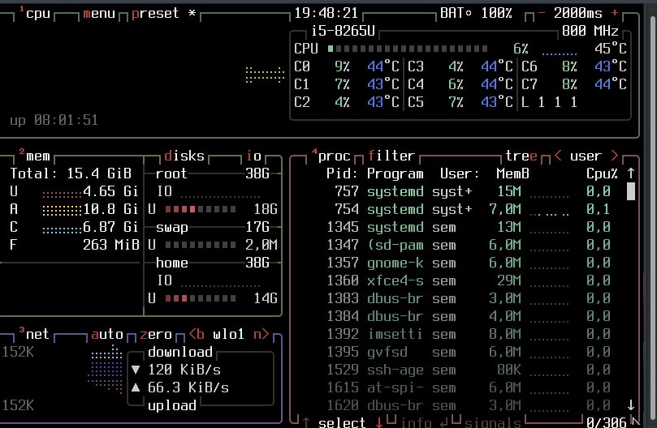Click the root disk used bar
This screenshot has height=428, width=657.
201,209
